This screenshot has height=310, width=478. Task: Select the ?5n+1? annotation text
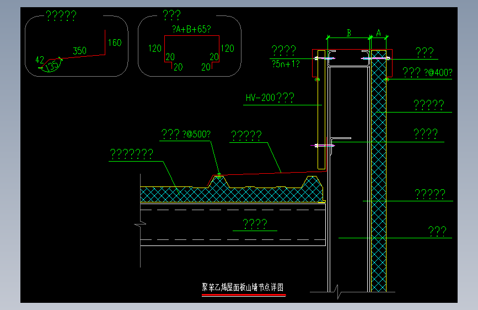286,64
